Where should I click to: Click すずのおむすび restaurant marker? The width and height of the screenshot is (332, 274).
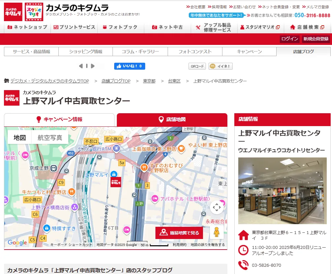[x=144, y=167]
